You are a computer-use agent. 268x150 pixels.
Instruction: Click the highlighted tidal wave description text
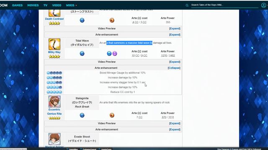[x=129, y=43]
